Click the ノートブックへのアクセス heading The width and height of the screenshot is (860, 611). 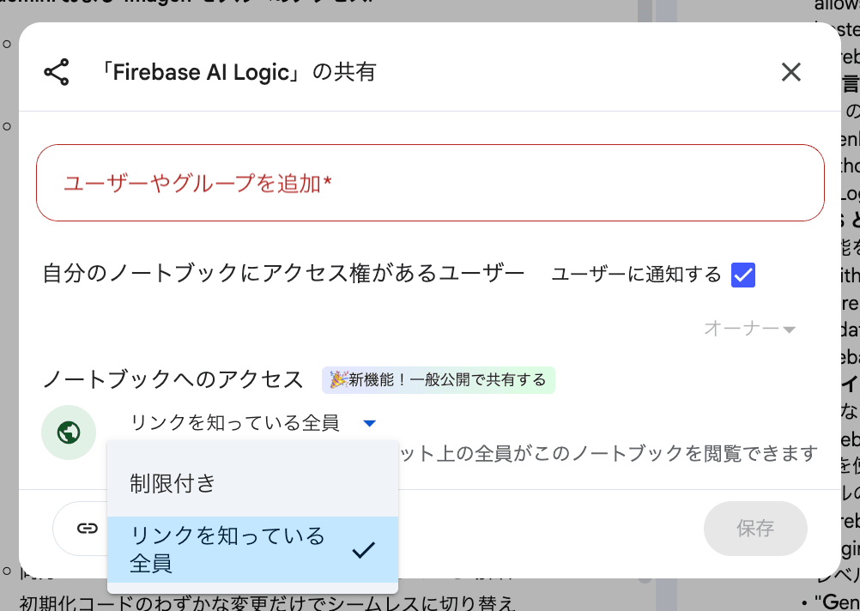pos(173,379)
